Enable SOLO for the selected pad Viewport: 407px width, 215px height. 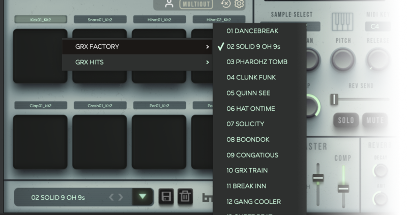(346, 120)
